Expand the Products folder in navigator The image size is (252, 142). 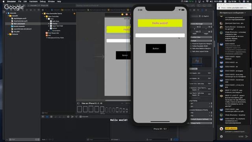point(8,34)
